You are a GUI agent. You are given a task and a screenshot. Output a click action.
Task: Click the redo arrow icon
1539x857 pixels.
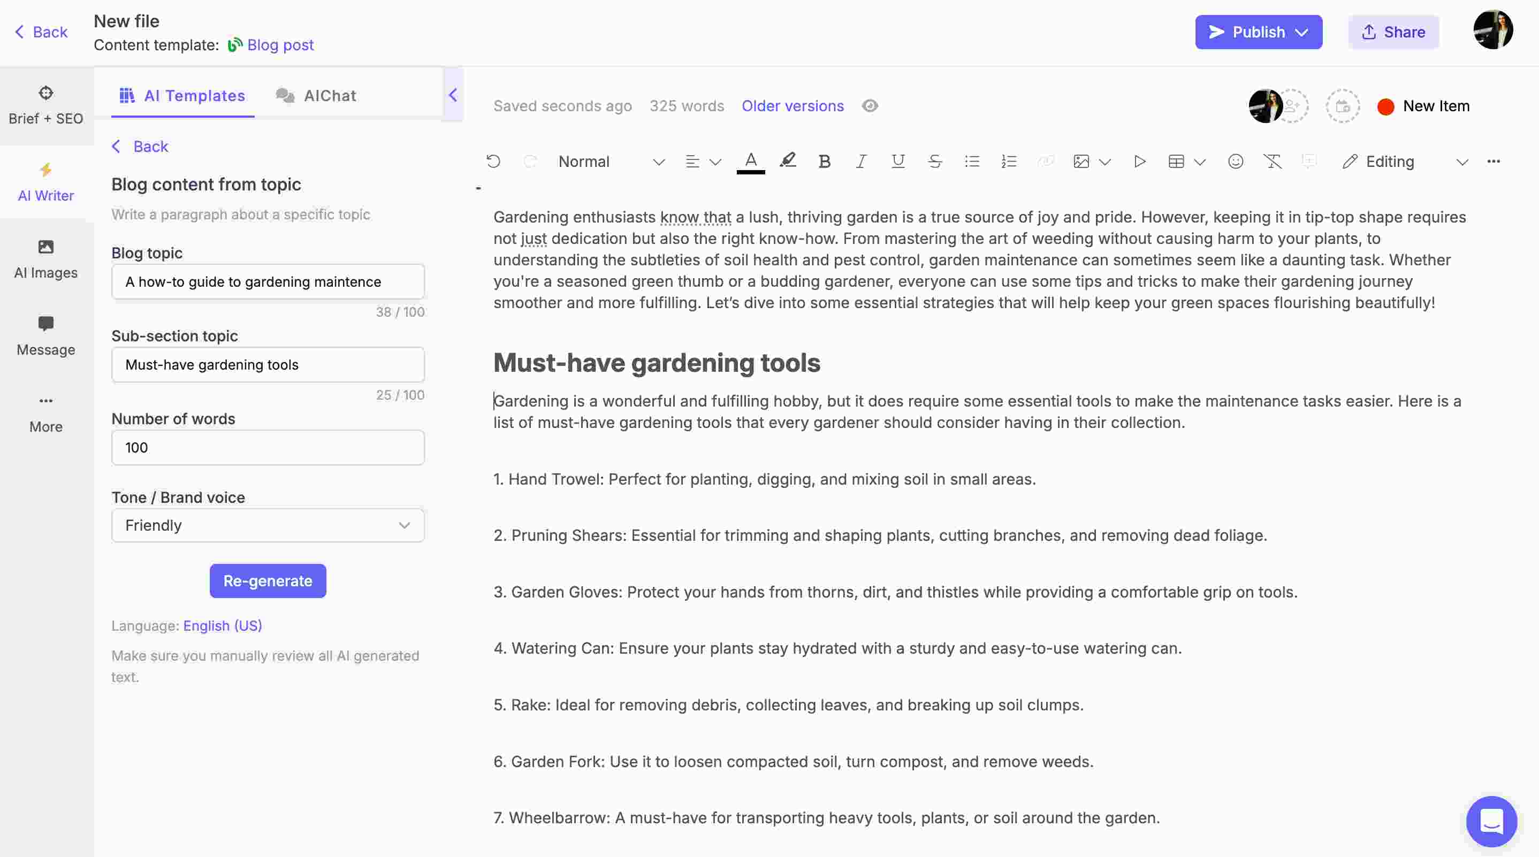530,161
